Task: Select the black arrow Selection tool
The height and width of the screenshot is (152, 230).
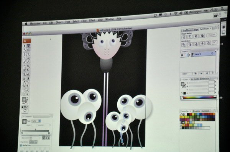Action: (x=25, y=46)
